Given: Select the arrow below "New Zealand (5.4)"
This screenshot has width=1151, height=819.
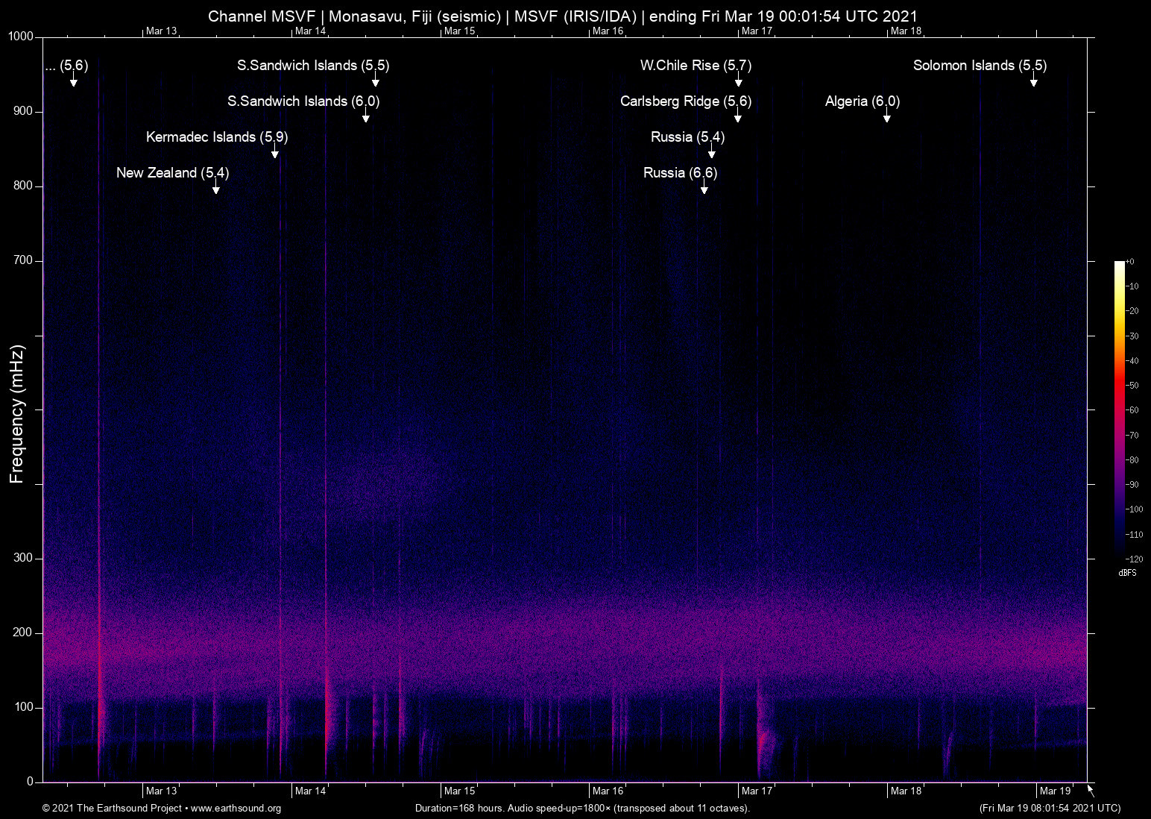Looking at the screenshot, I should pyautogui.click(x=216, y=190).
